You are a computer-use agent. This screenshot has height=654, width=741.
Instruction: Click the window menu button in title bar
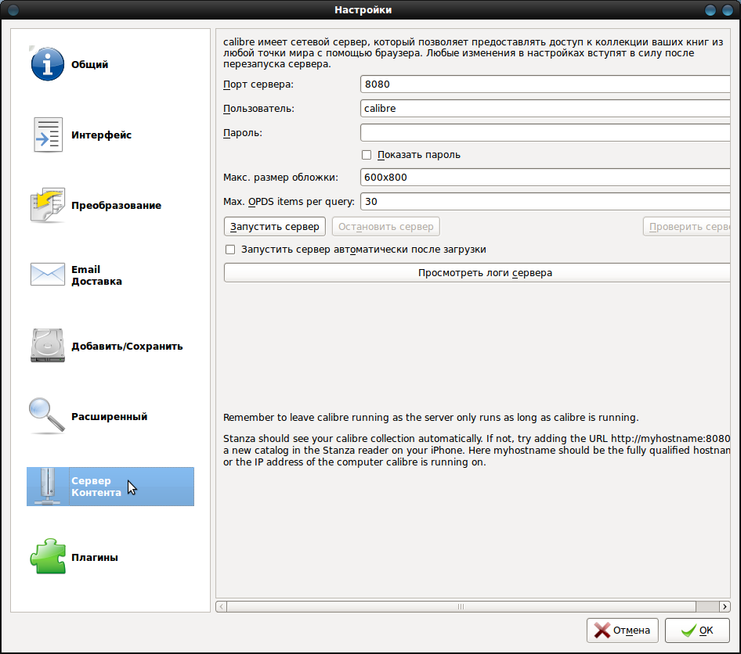pos(13,9)
